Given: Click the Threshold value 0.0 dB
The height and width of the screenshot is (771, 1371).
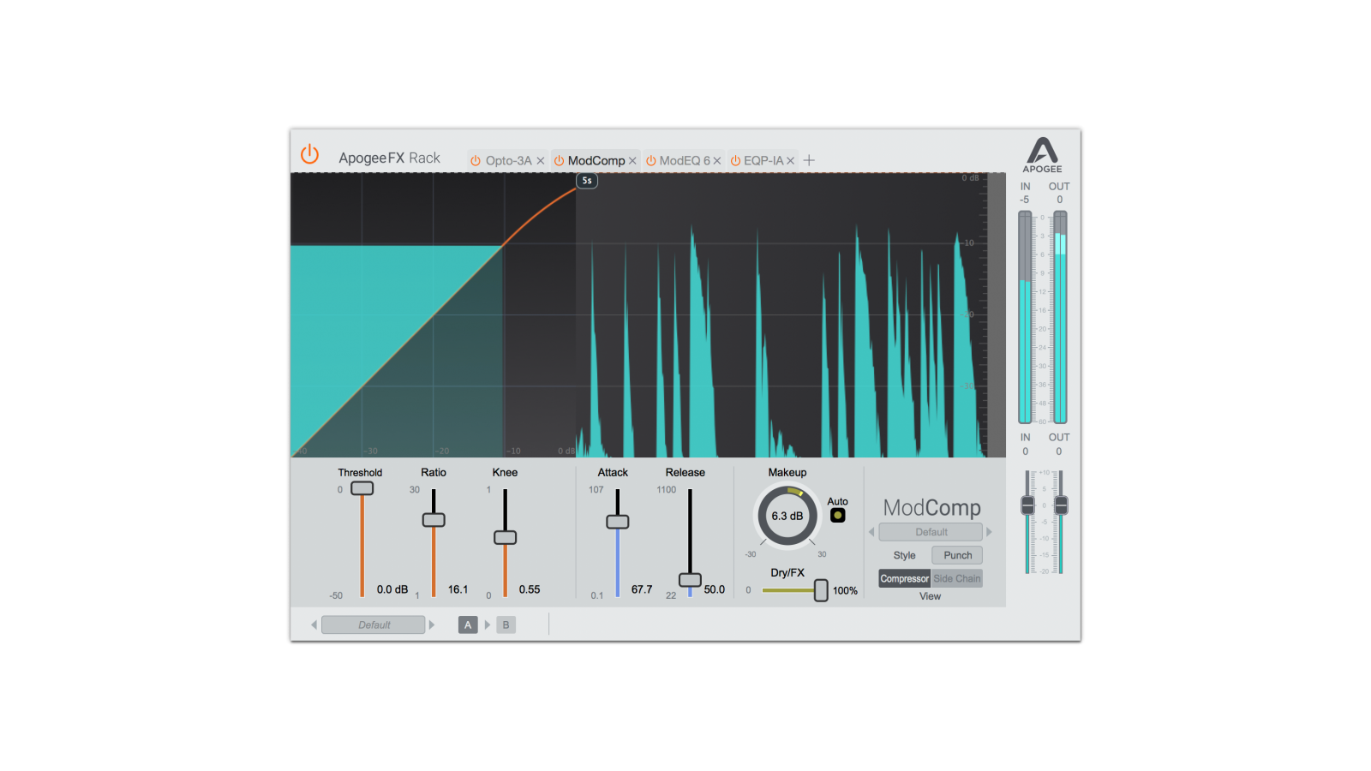Looking at the screenshot, I should (392, 589).
